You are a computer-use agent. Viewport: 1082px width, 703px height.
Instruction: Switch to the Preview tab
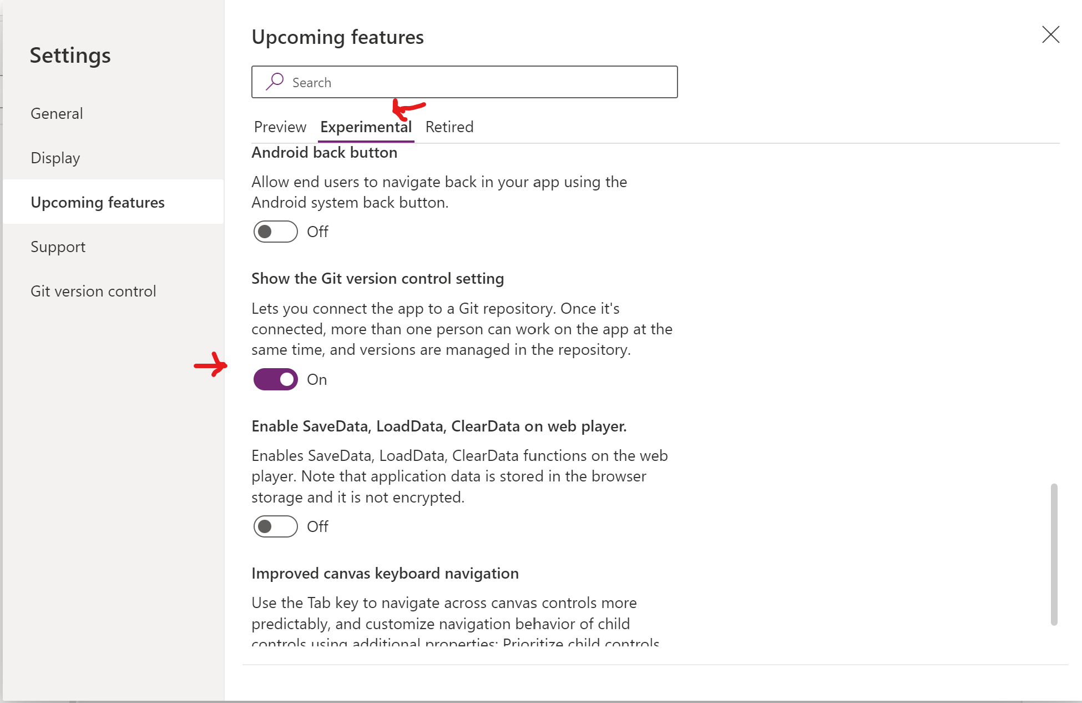pyautogui.click(x=280, y=127)
